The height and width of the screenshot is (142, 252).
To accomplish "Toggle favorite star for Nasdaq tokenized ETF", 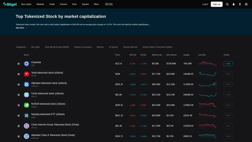I will point(18,116).
